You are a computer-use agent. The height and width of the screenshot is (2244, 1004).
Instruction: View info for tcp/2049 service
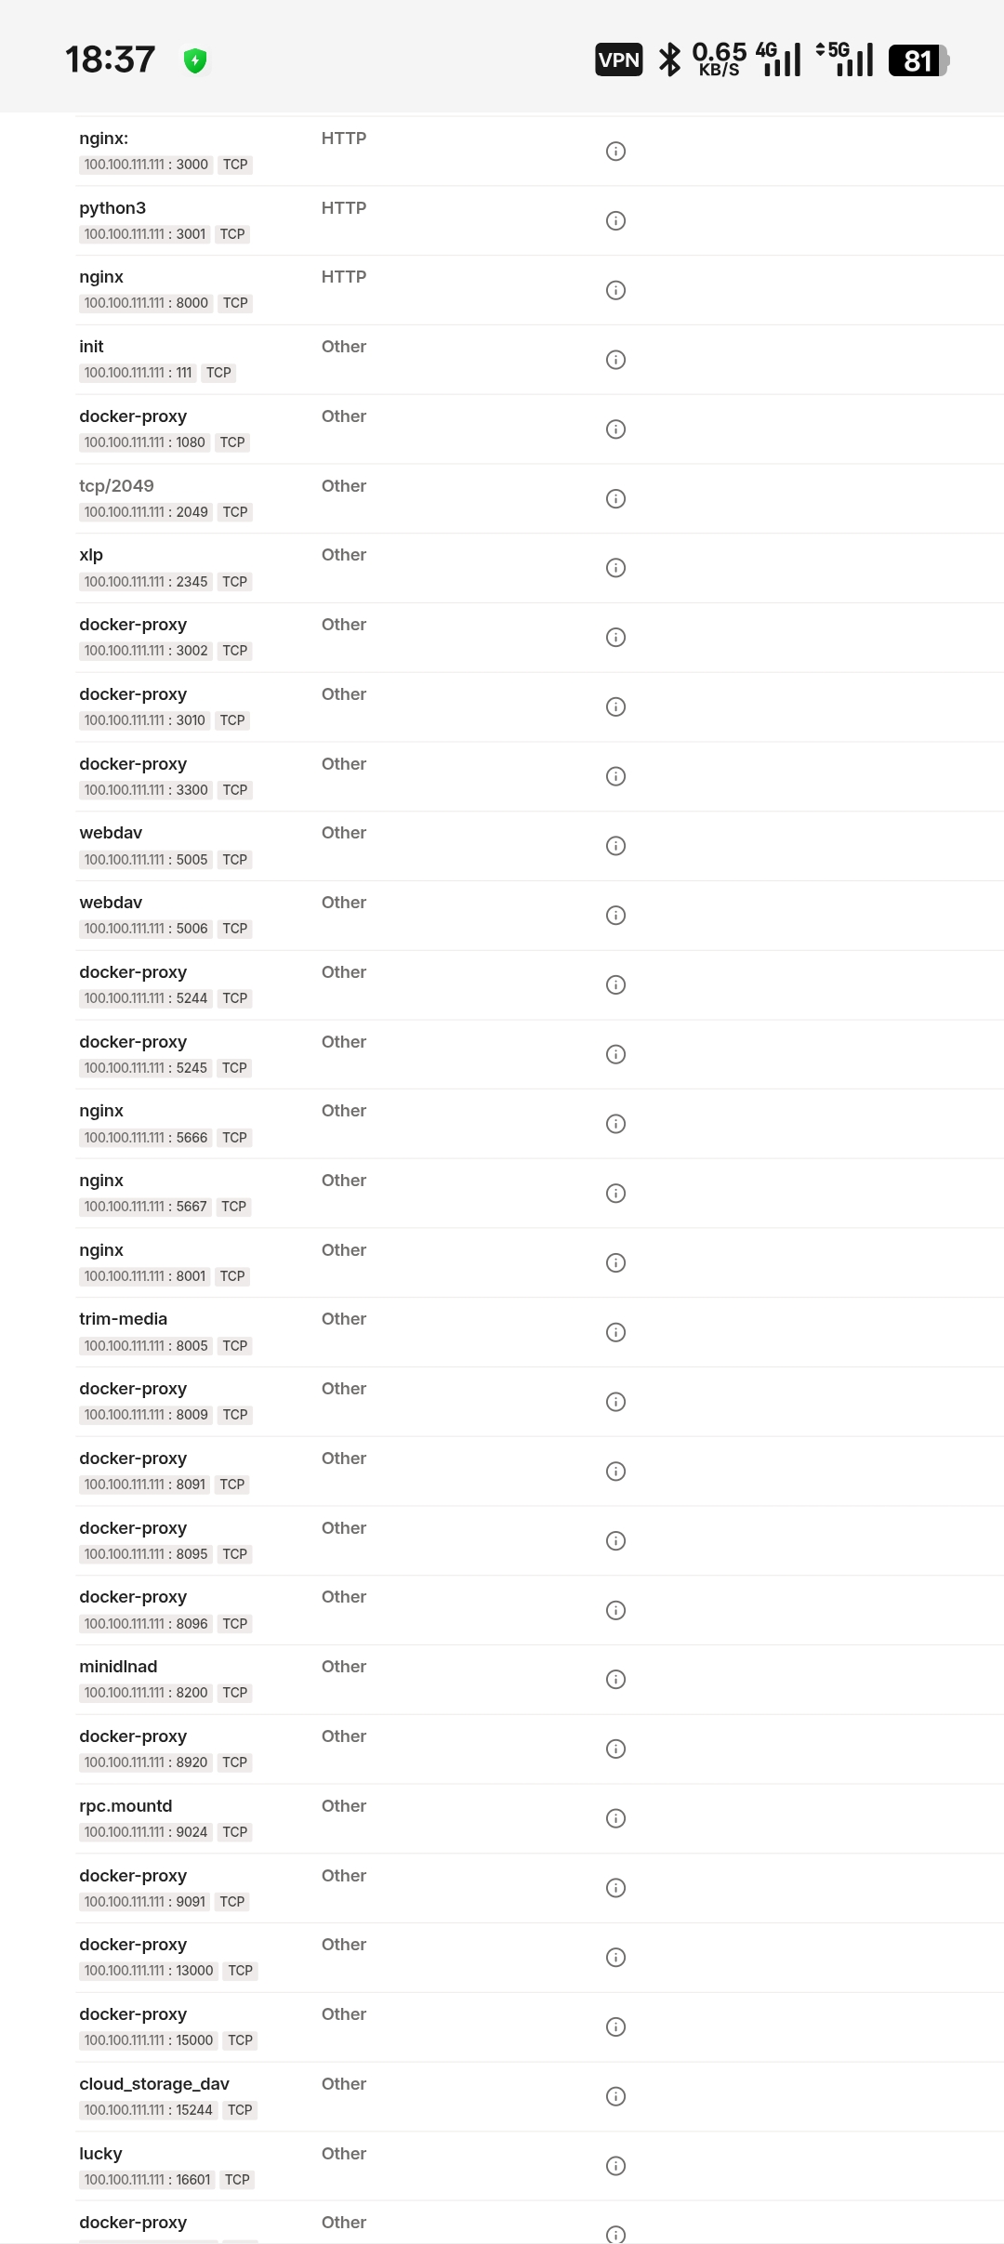click(615, 498)
